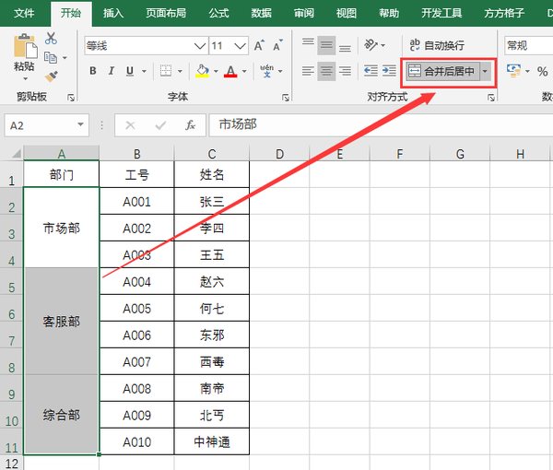This screenshot has height=470, width=553.
Task: Switch to the 开发工具 tab
Action: 441,14
